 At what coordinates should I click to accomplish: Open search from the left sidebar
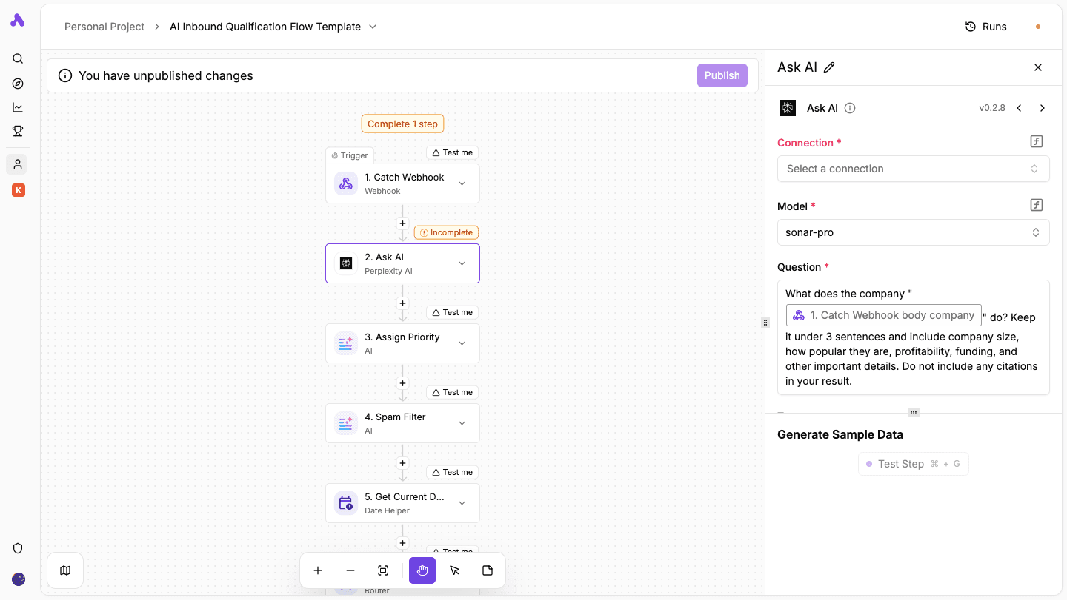18,58
